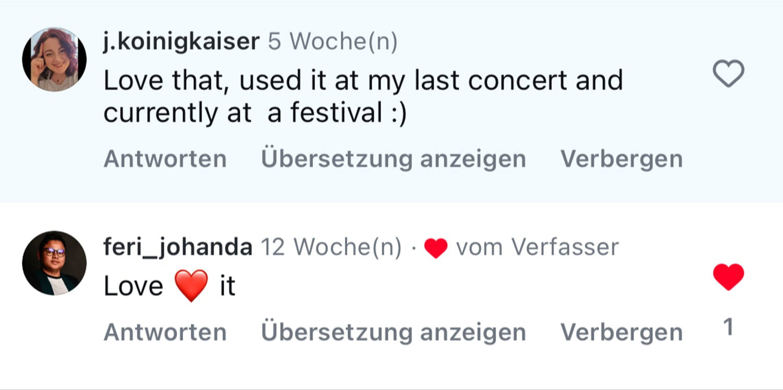This screenshot has width=783, height=390.
Task: Open feri_johanda's profile picture
Action: pyautogui.click(x=54, y=263)
